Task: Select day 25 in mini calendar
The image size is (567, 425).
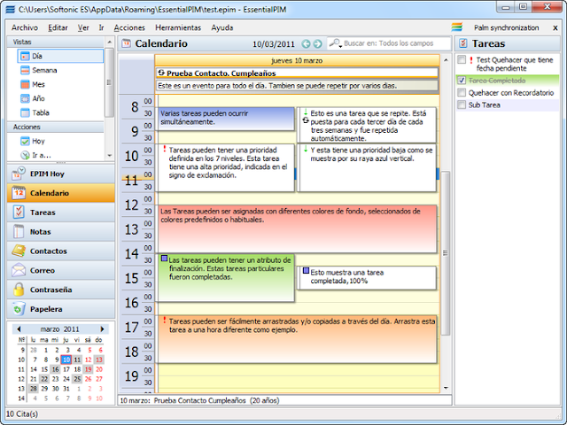Action: click(77, 379)
